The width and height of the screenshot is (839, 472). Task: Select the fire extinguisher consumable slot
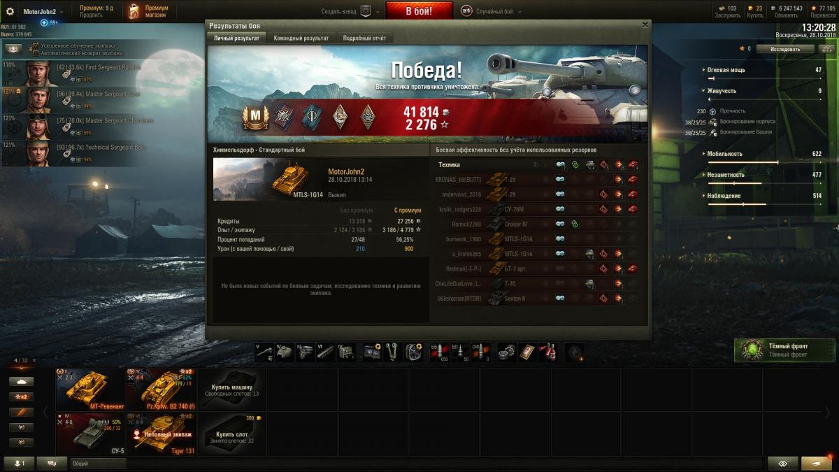548,352
